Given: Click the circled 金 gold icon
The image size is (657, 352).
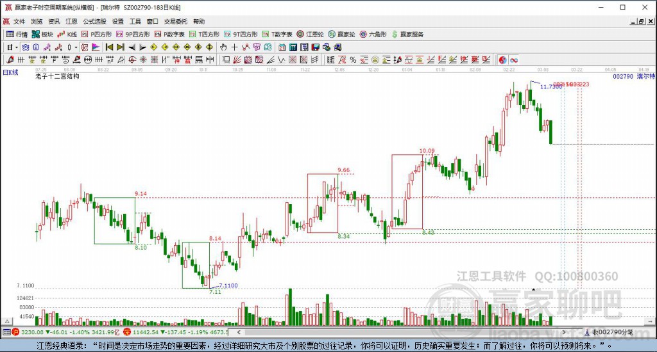Looking at the screenshot, I should point(375,60).
